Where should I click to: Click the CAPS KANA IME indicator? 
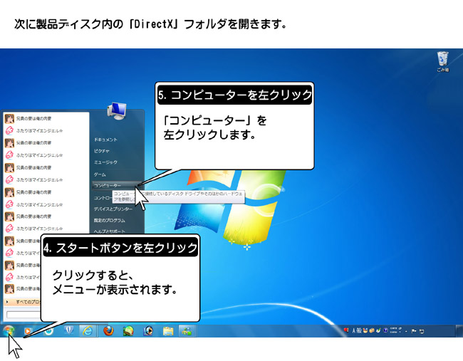point(394,330)
